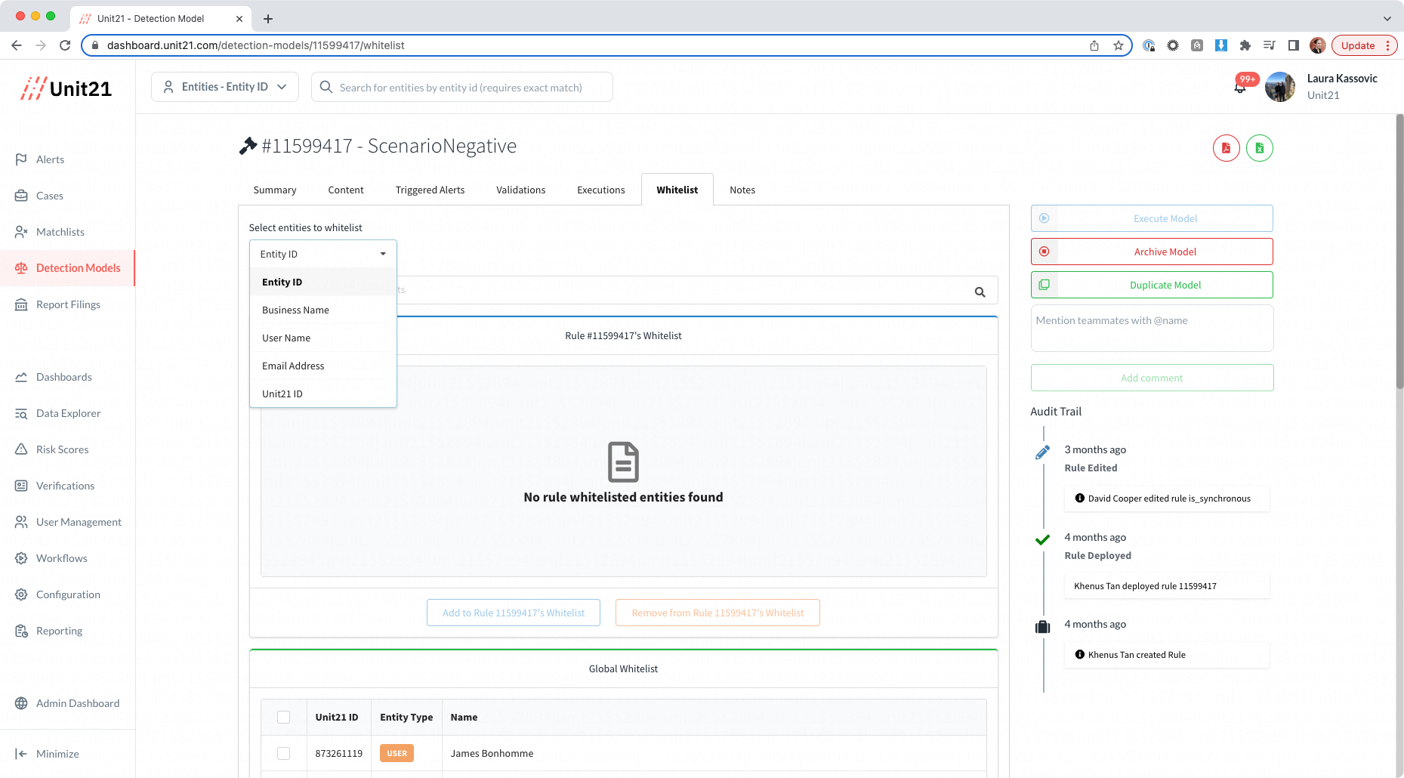
Task: Open the Detection Models sidebar link
Action: (68, 268)
